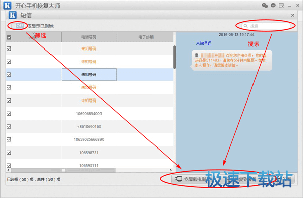Select the 106906854009 phone number row
Image resolution: width=303 pixels, height=198 pixels.
[89, 114]
